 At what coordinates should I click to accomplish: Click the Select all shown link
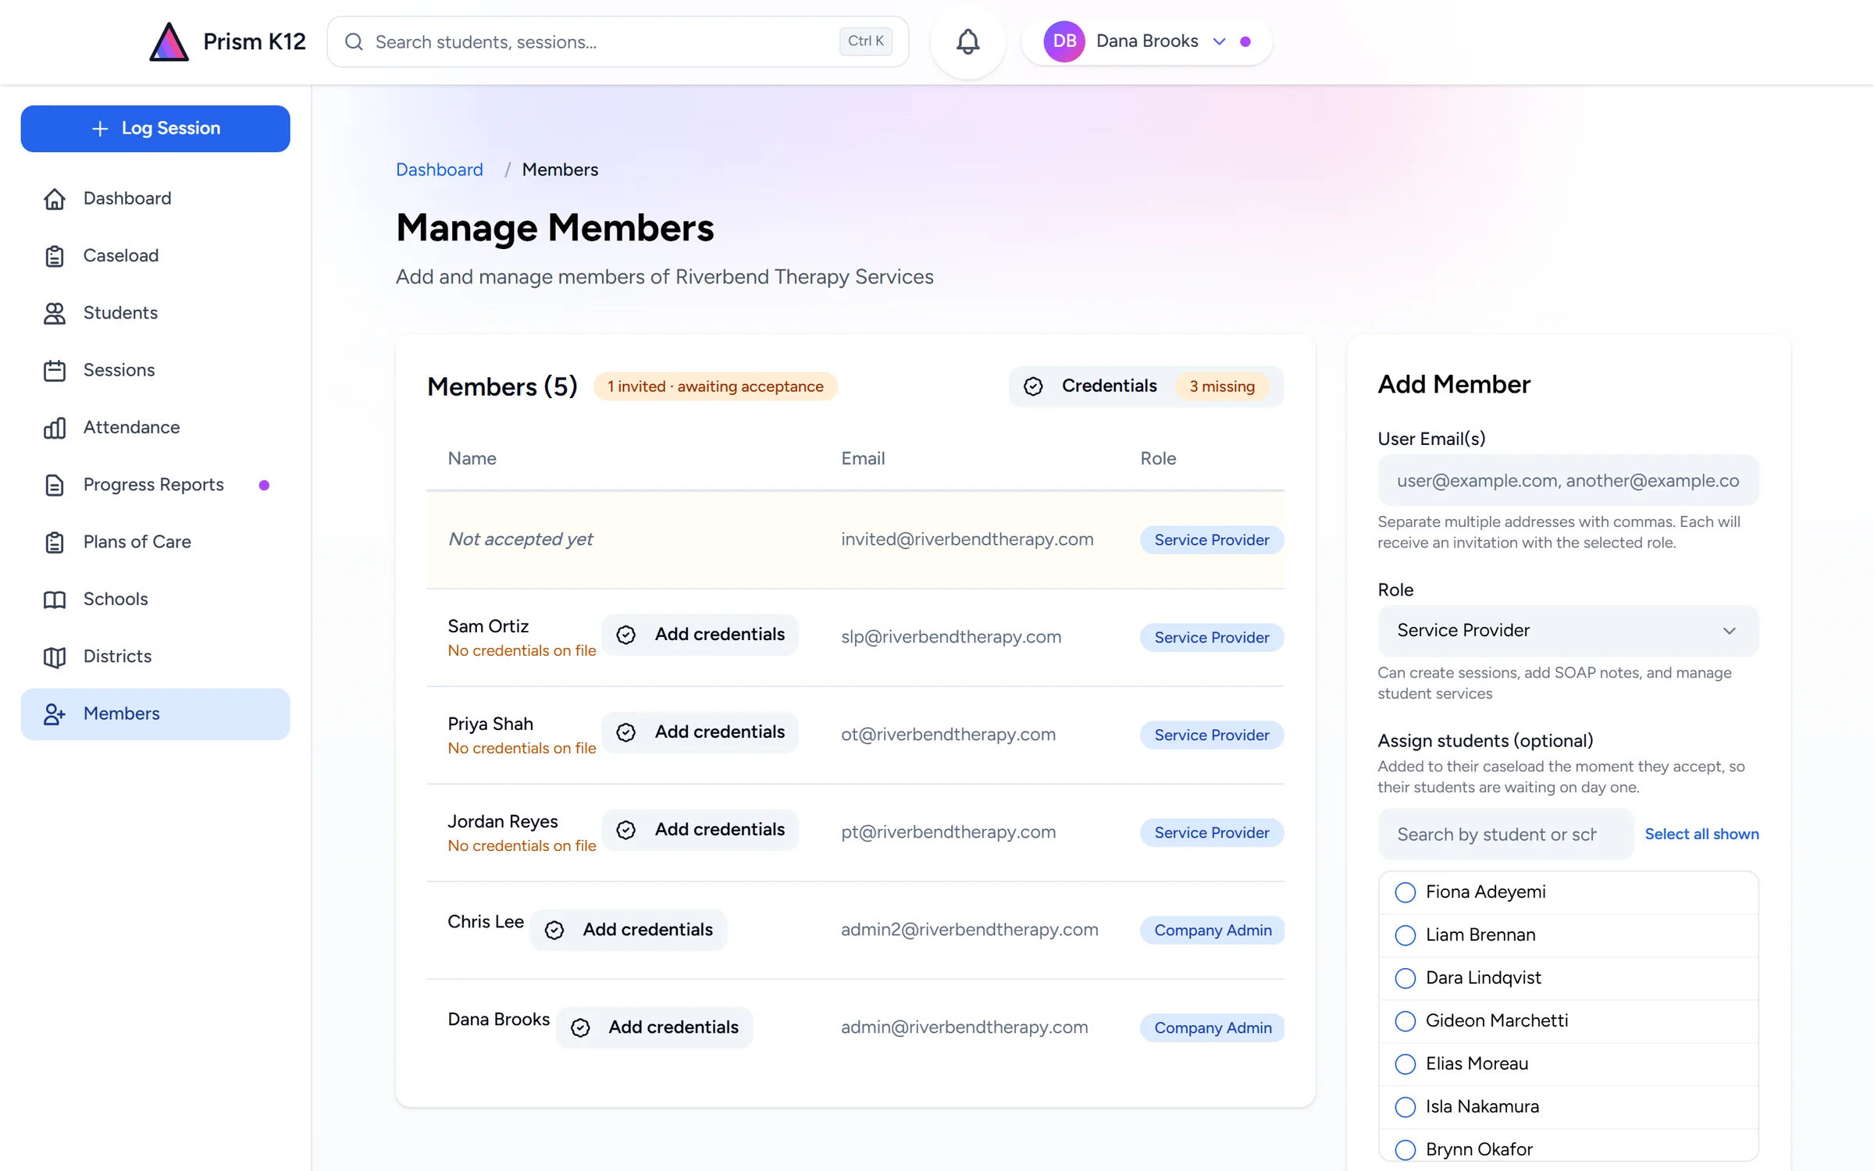click(1701, 834)
